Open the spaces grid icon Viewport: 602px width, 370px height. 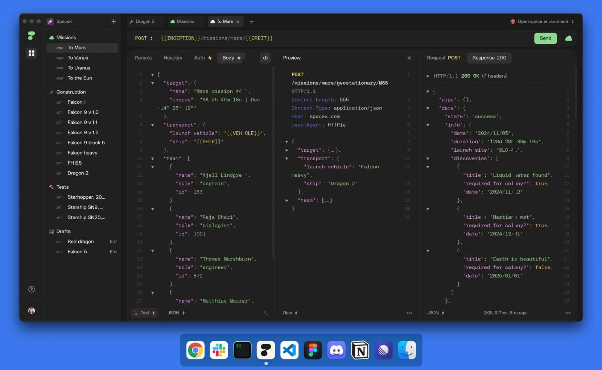click(x=32, y=53)
